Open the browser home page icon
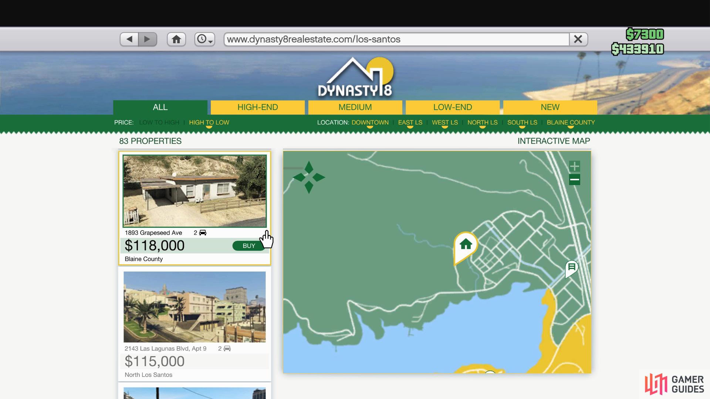 click(176, 39)
